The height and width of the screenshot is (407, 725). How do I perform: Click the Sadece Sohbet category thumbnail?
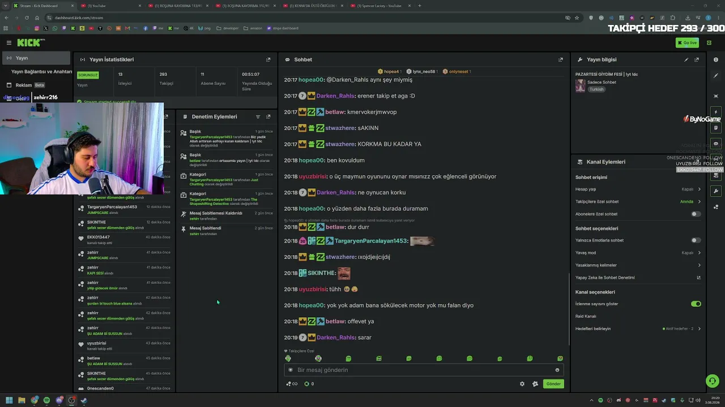click(x=580, y=85)
